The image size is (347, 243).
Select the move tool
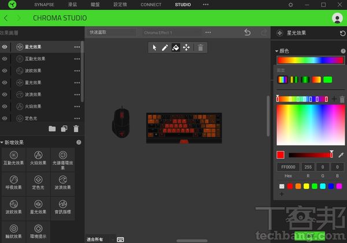tap(186, 47)
